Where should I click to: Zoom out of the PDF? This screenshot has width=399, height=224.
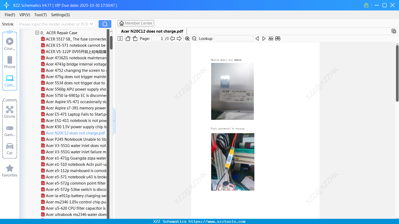pyautogui.click(x=194, y=38)
